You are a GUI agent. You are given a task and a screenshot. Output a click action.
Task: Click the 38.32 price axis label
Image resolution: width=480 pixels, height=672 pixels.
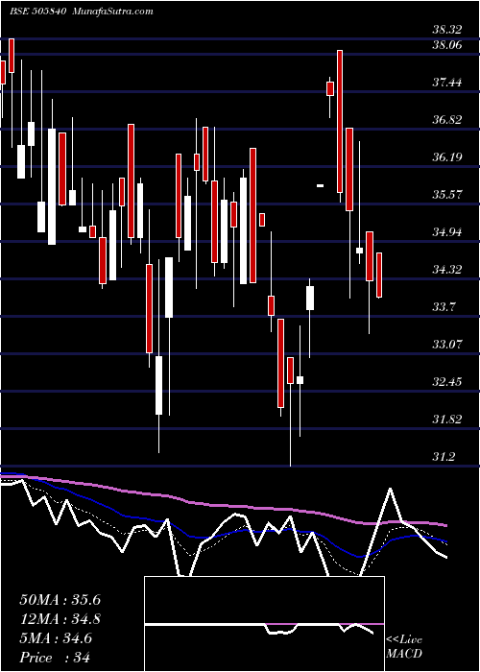(x=447, y=30)
